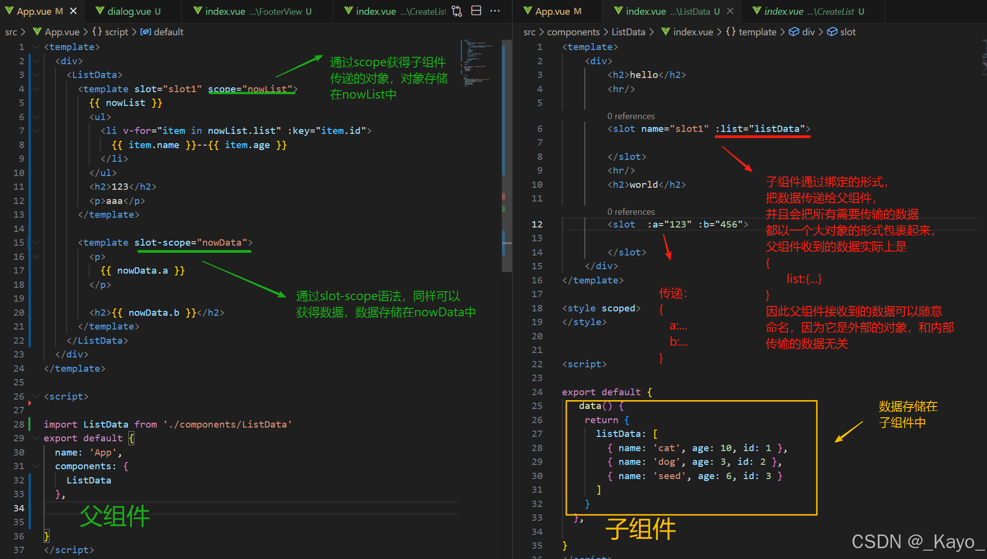Open the 'script' breadcrumb dropdown
The width and height of the screenshot is (987, 559).
click(116, 32)
